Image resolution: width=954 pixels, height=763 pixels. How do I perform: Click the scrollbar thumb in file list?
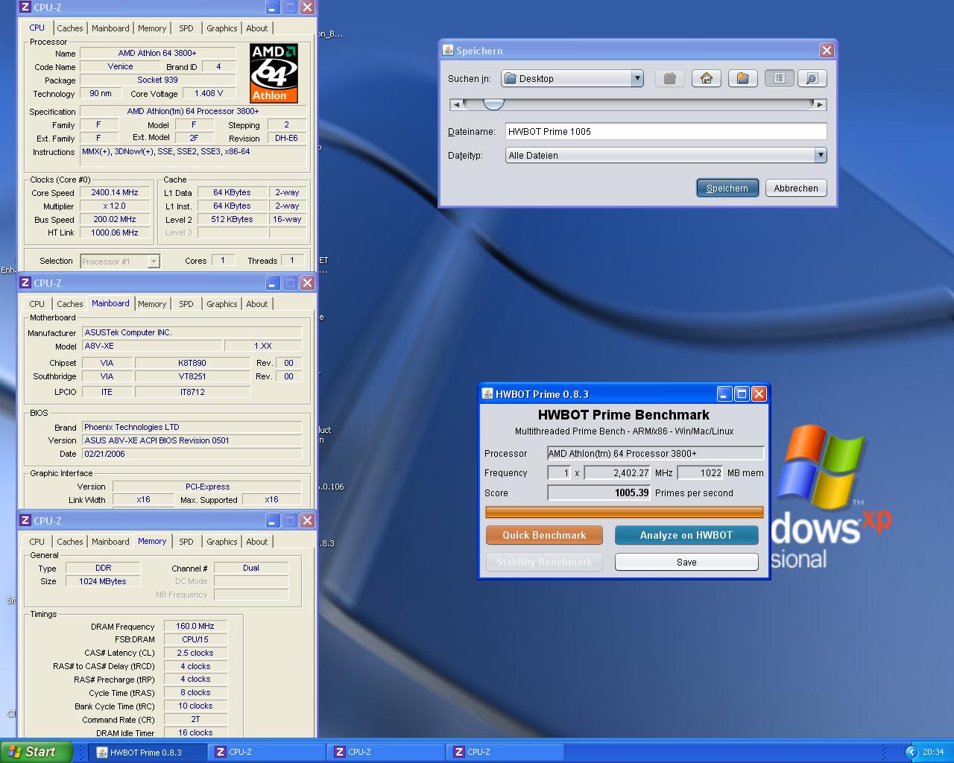[x=493, y=104]
